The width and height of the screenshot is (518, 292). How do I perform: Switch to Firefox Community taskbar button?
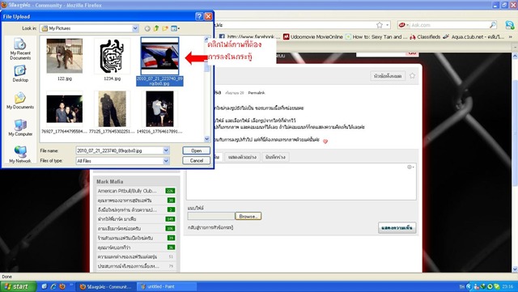(x=106, y=286)
